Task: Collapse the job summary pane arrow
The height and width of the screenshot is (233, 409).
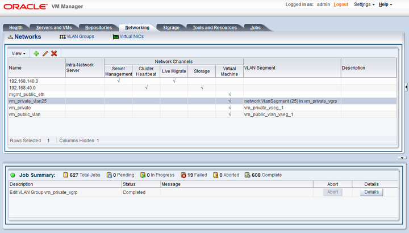Action: 402,158
